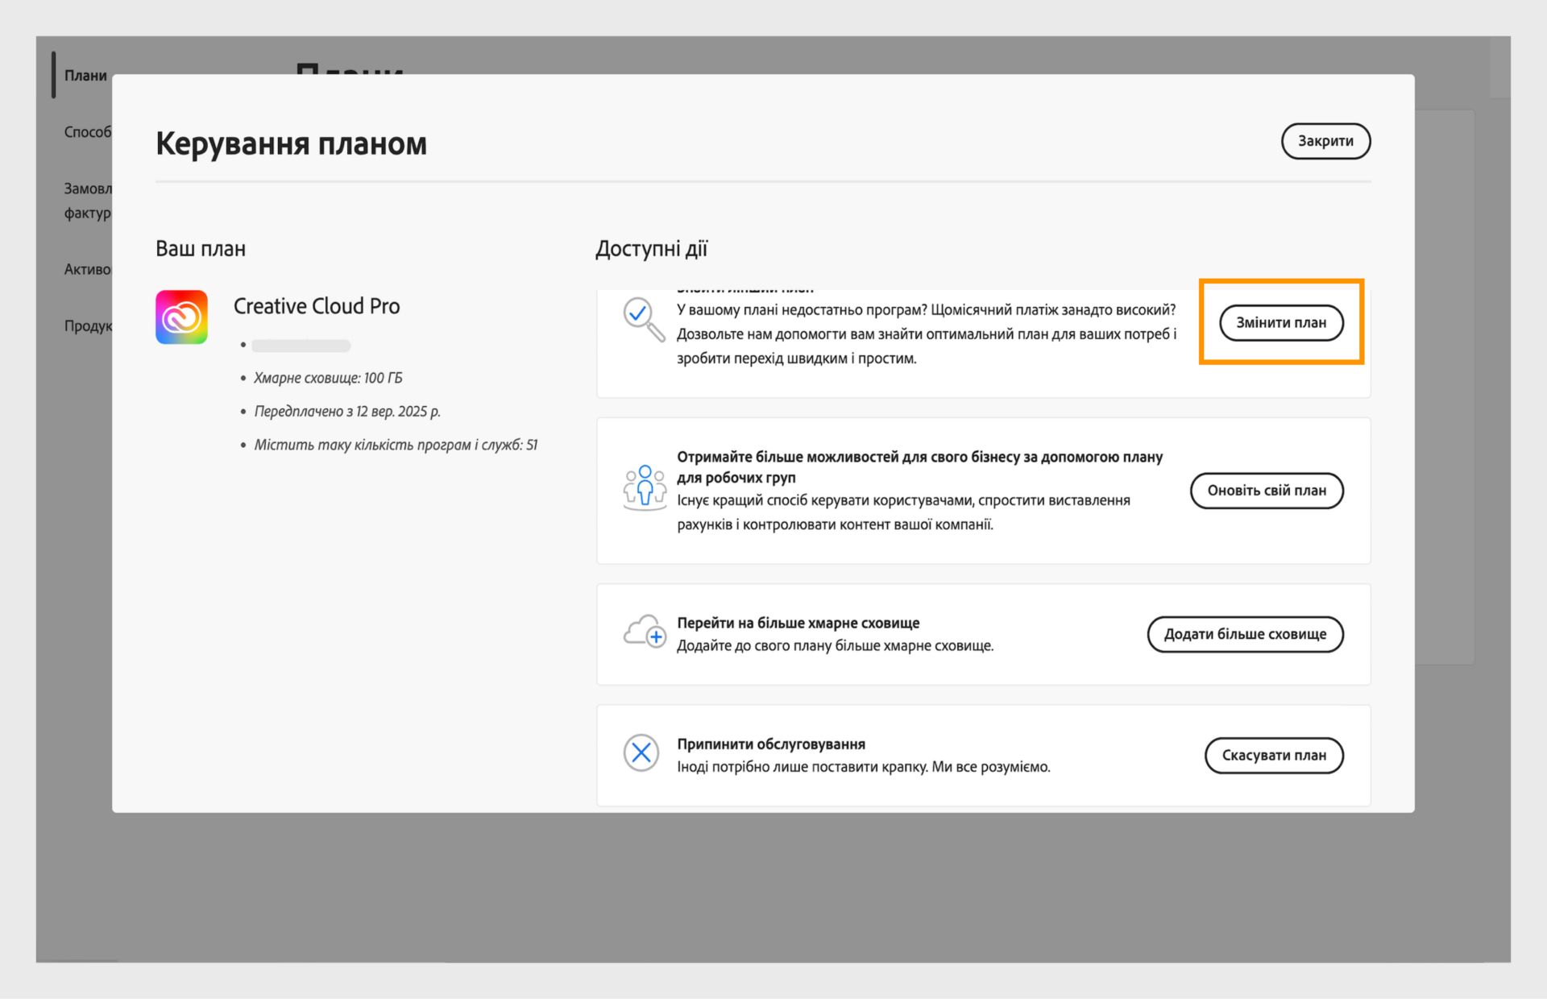Open the Плани sidebar section
This screenshot has height=999, width=1547.
85,75
